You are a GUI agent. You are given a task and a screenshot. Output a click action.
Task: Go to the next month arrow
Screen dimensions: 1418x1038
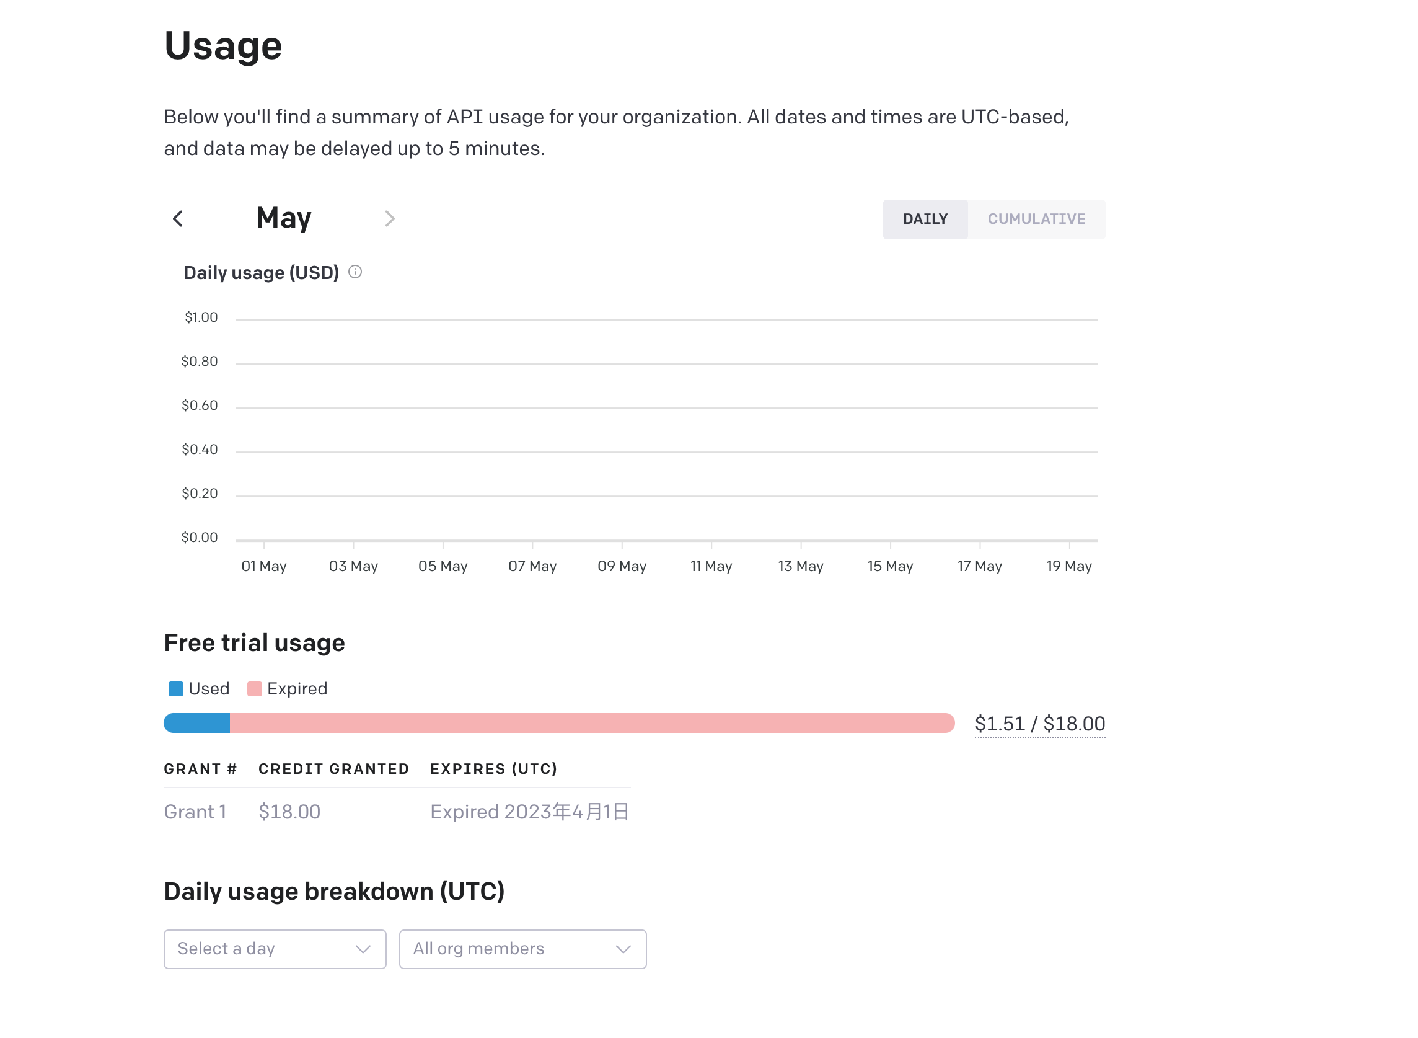389,219
